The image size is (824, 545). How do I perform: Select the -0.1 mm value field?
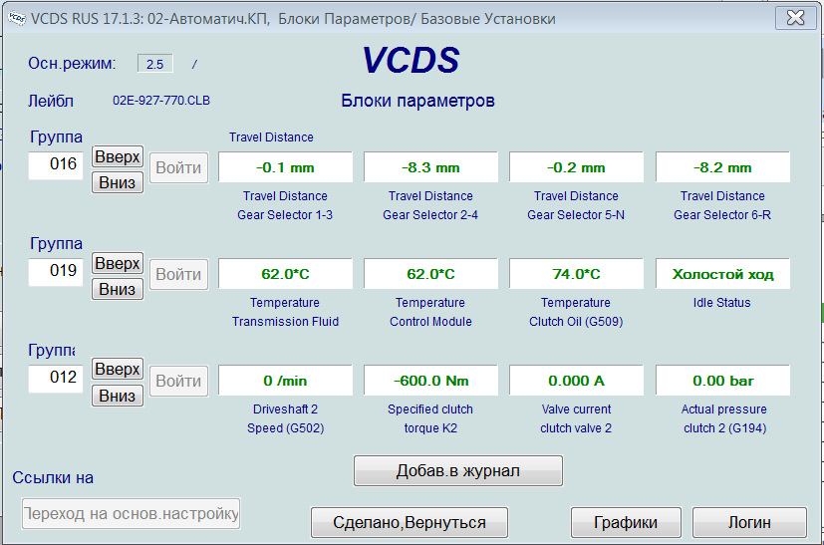pyautogui.click(x=285, y=167)
